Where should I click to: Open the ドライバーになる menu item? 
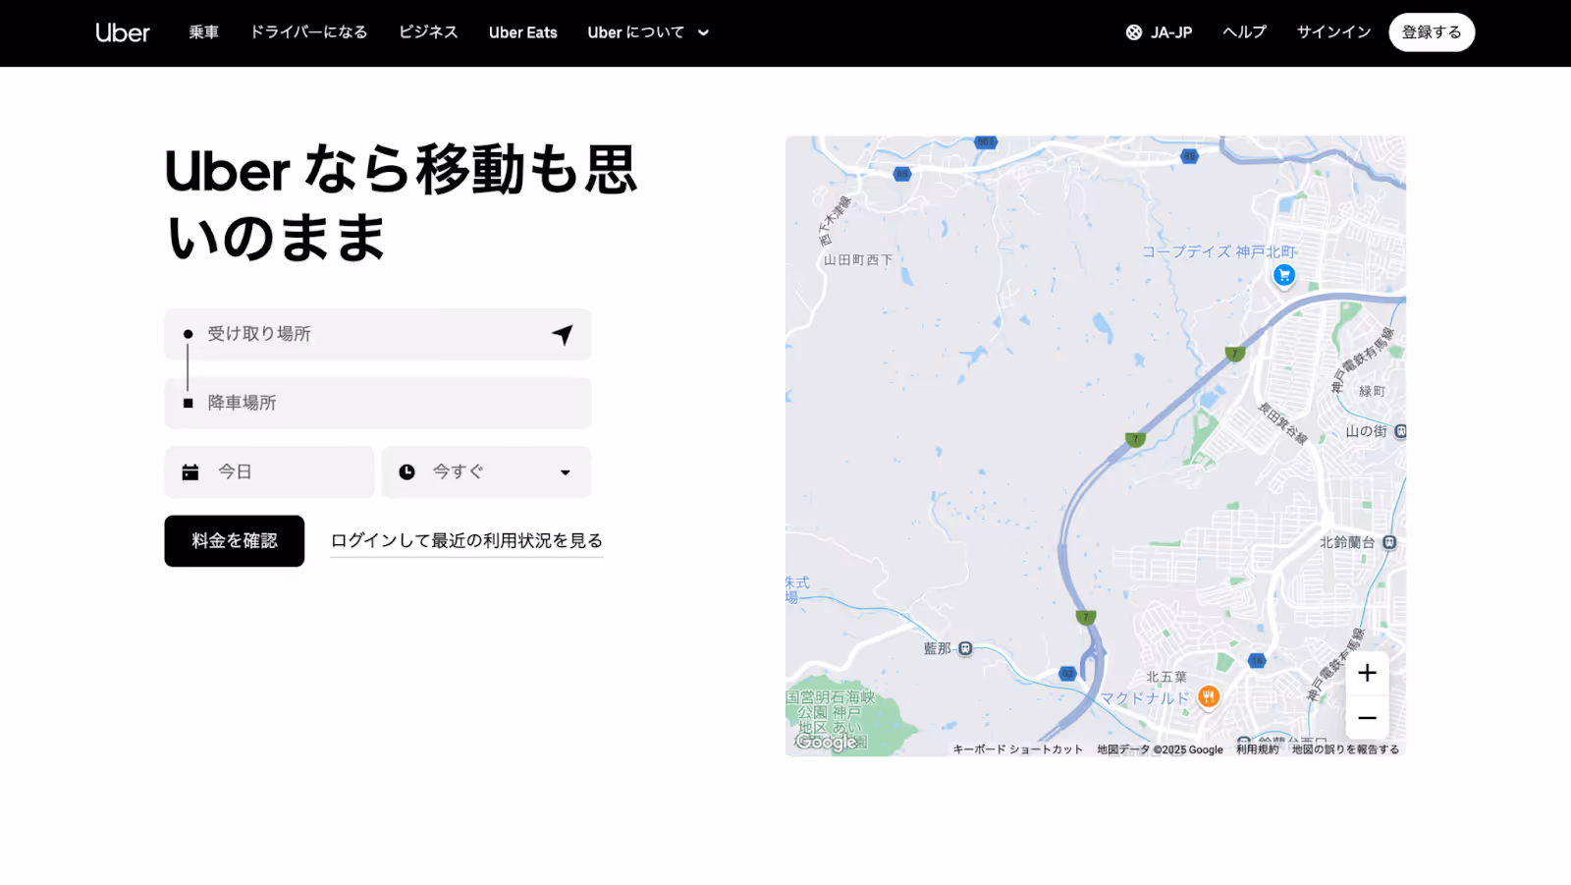tap(309, 32)
